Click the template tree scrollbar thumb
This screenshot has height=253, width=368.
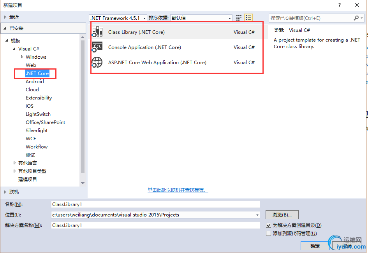coord(83,106)
